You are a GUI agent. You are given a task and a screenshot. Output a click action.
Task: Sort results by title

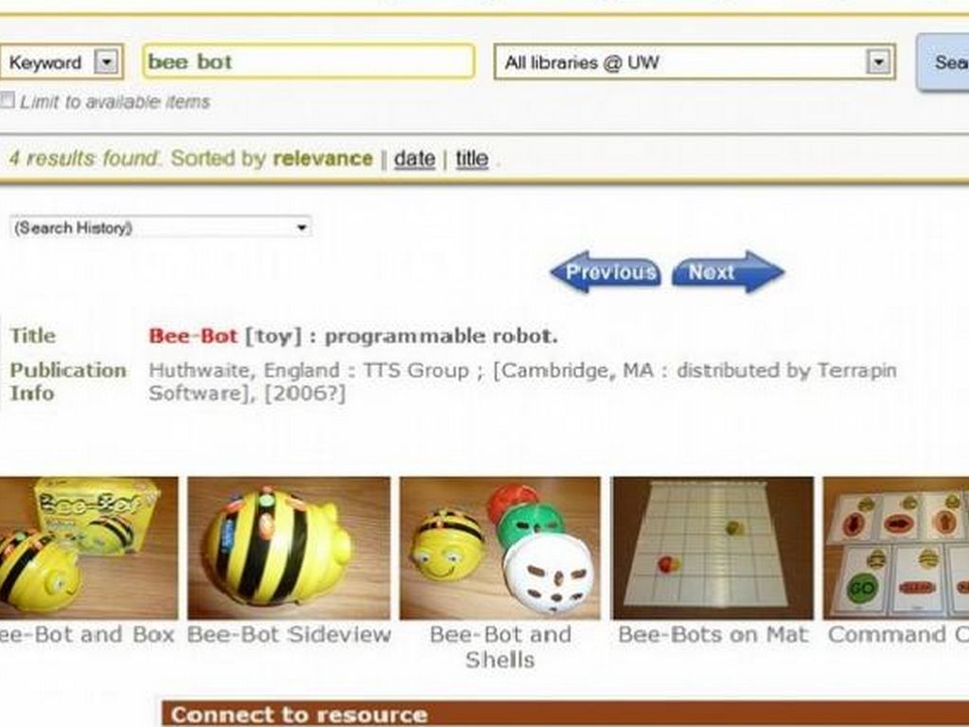click(x=472, y=159)
